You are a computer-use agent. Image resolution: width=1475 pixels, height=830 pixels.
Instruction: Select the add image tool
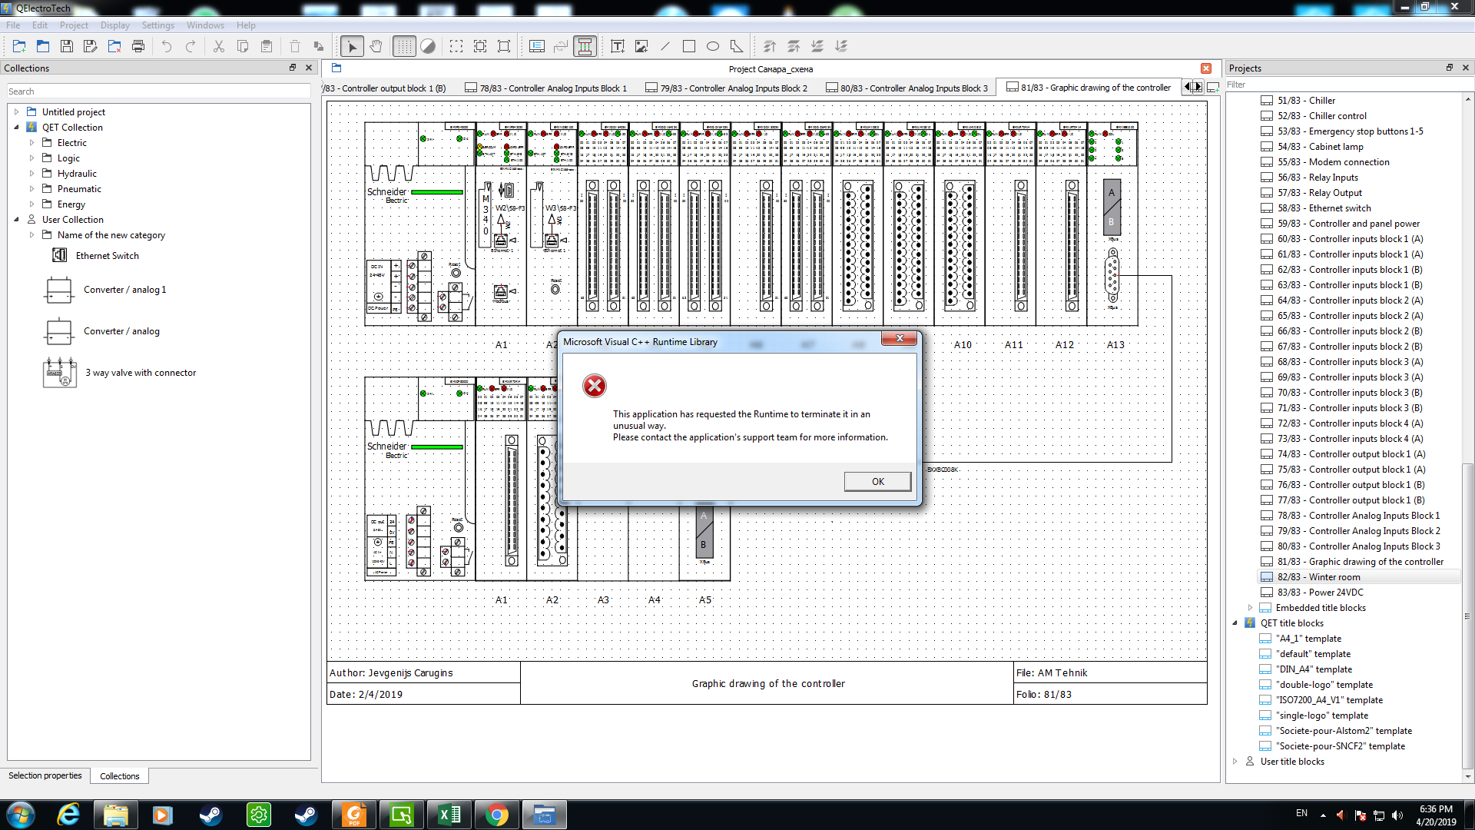(x=641, y=47)
